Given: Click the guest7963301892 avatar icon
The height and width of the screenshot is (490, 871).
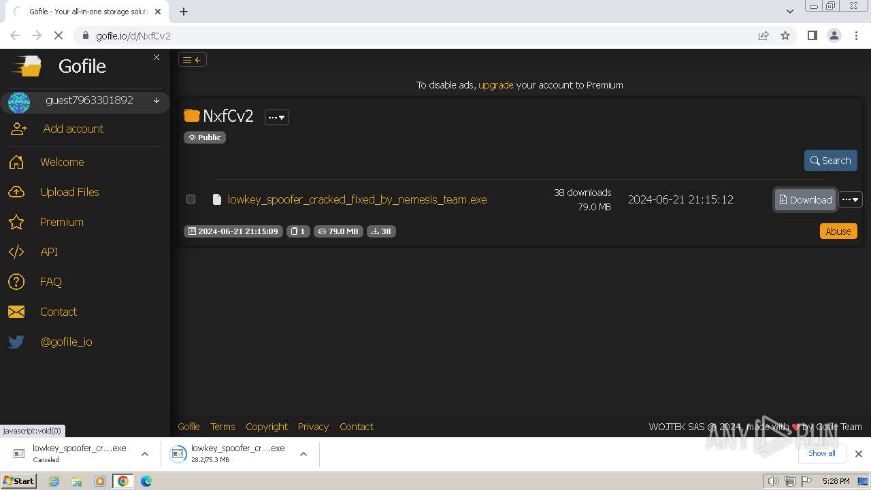Looking at the screenshot, I should pos(19,102).
